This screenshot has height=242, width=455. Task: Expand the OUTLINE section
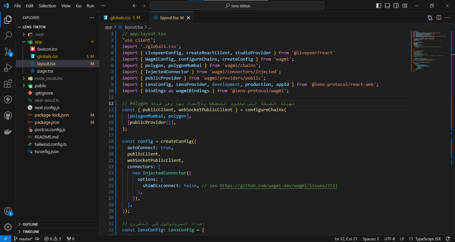(x=30, y=224)
